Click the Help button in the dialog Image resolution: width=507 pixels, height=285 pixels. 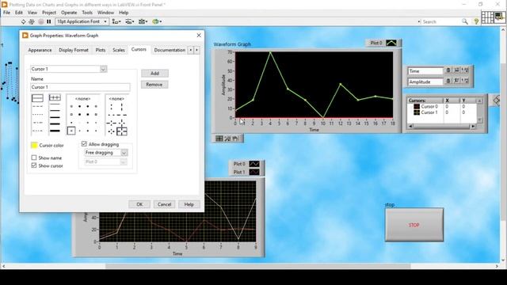tap(189, 204)
